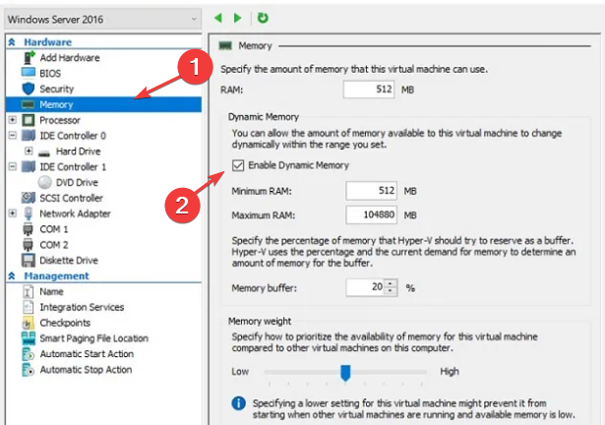
Task: Click the DVD Drive disc icon
Action: [44, 182]
